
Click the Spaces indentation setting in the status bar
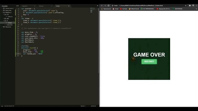(83, 106)
